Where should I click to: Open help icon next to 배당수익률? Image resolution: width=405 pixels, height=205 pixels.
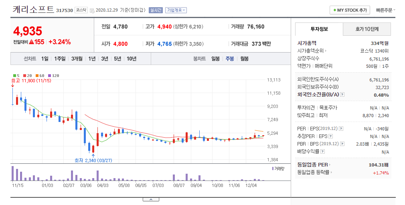[x=323, y=152]
